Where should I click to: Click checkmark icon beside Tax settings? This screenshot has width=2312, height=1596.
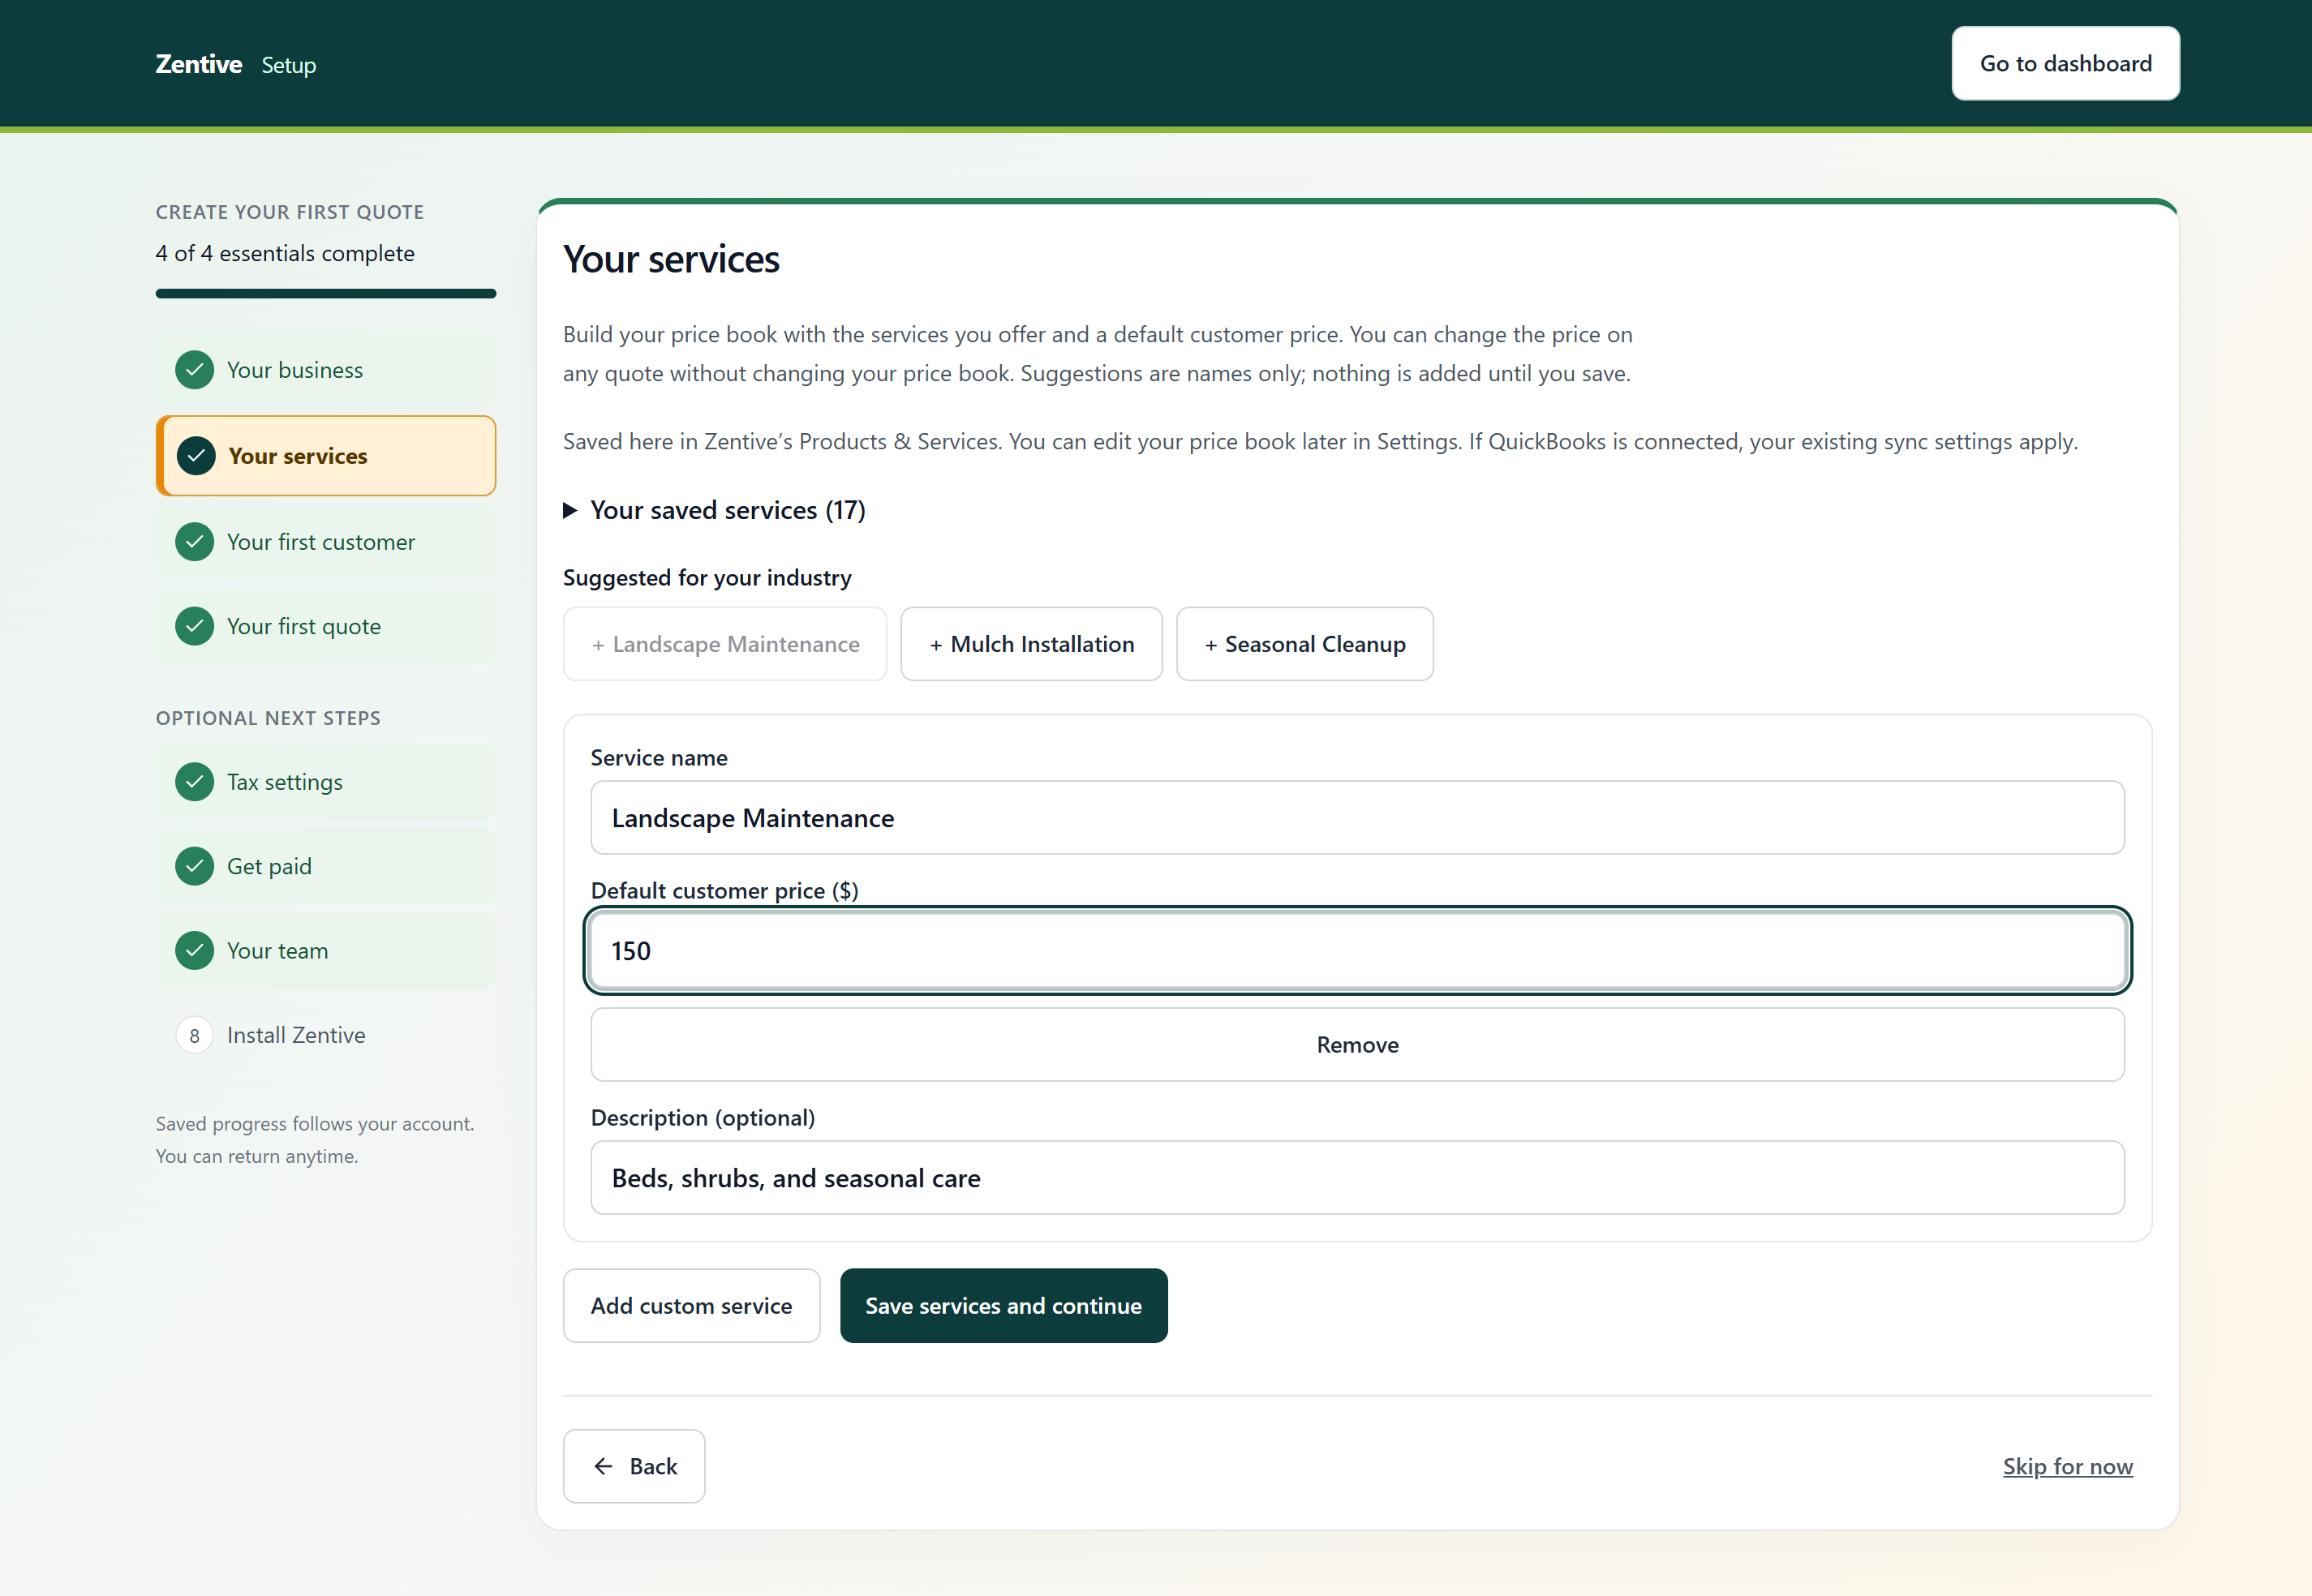194,782
